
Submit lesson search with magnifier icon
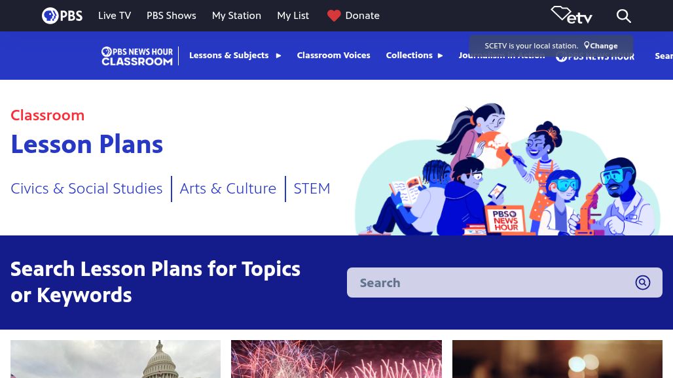642,283
